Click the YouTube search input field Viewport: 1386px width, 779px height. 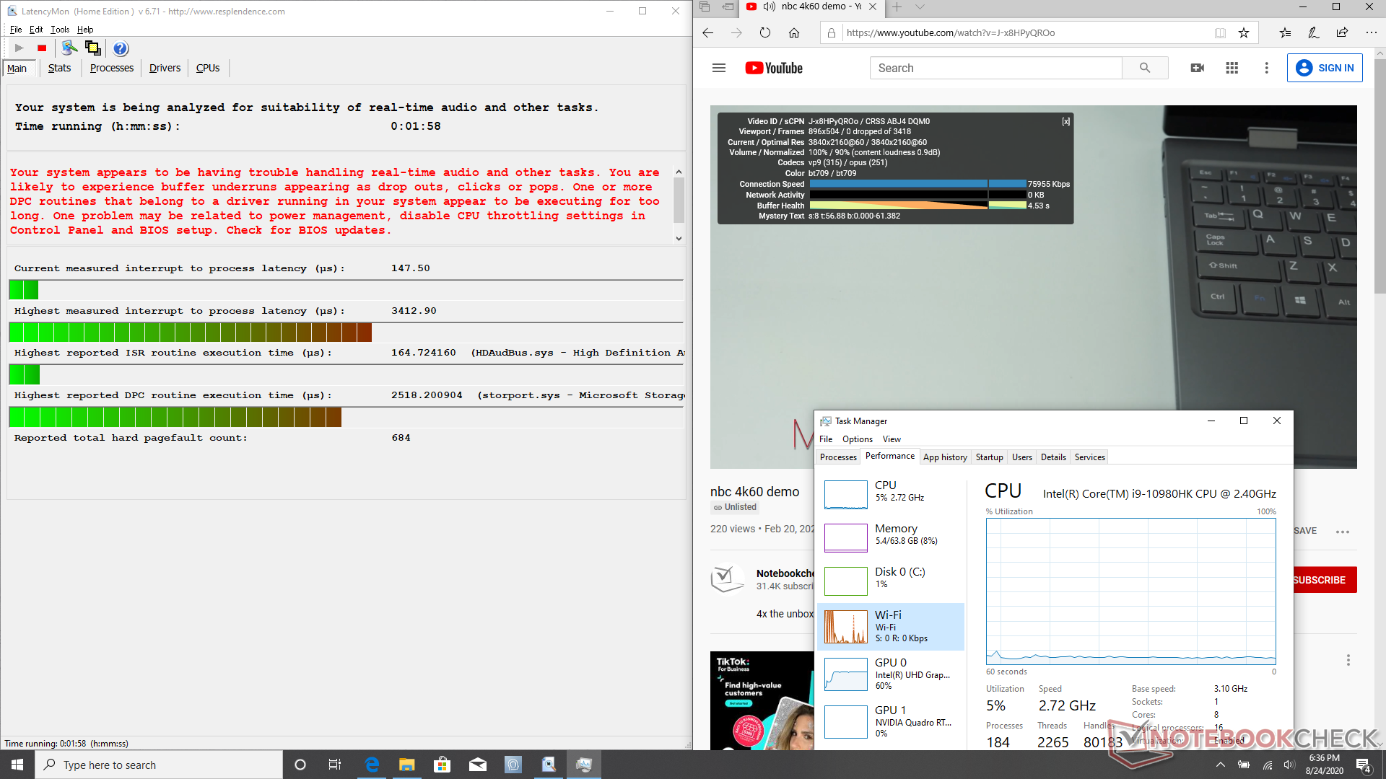[x=996, y=68]
